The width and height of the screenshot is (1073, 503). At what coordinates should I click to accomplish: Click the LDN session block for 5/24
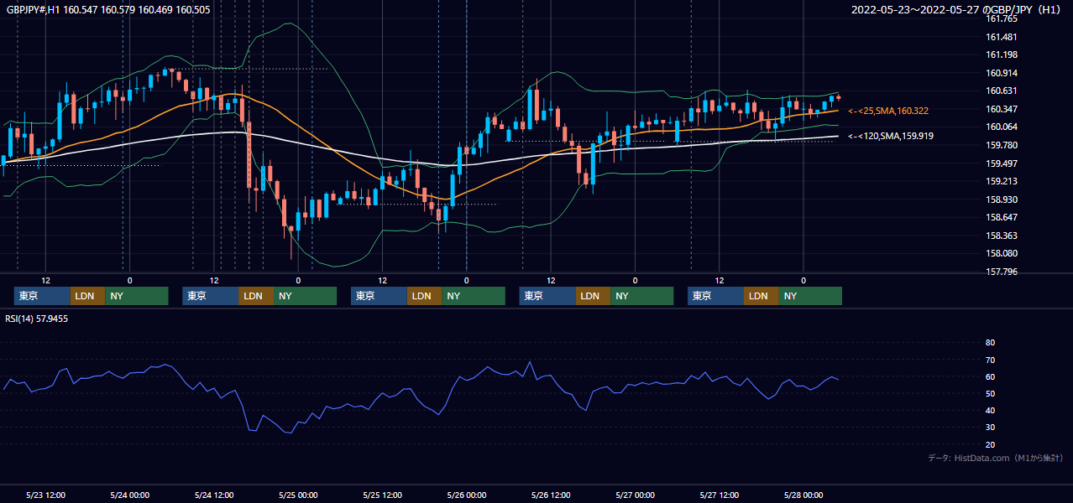[x=256, y=296]
